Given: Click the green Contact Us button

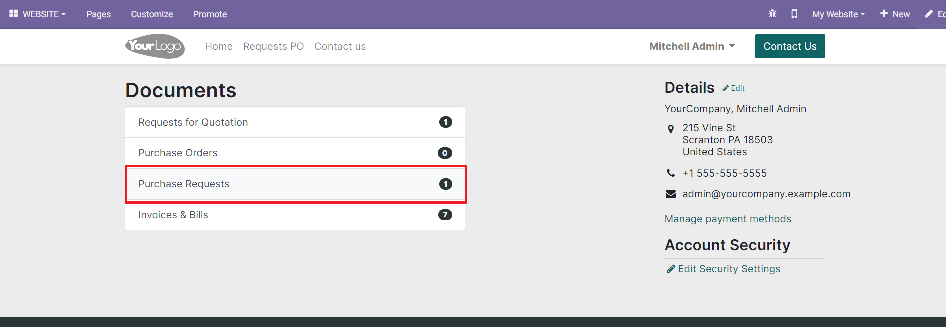Looking at the screenshot, I should [790, 46].
